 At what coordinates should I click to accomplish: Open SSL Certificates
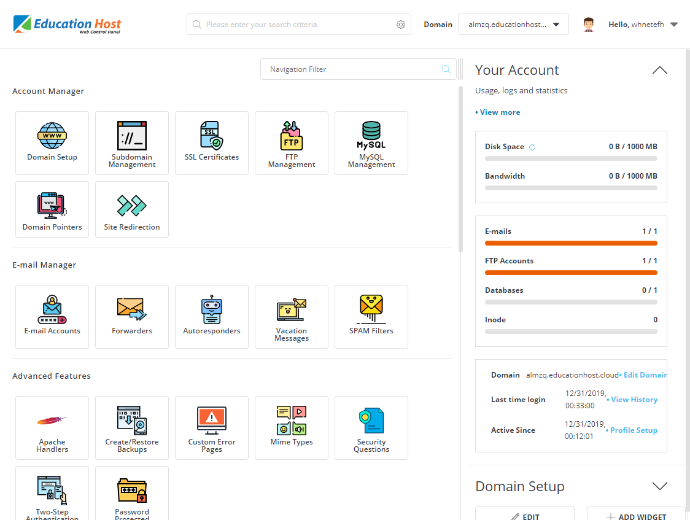coord(212,143)
